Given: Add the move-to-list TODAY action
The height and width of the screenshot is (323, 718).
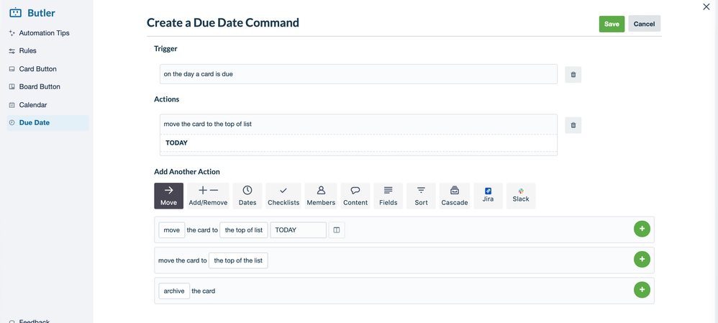Looking at the screenshot, I should (642, 229).
